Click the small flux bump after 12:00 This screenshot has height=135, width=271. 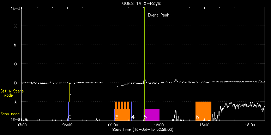coord(176,81)
